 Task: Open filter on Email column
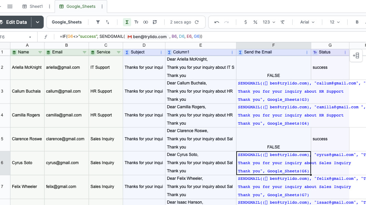pos(84,52)
